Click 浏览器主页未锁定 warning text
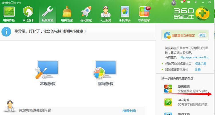 click(183, 35)
